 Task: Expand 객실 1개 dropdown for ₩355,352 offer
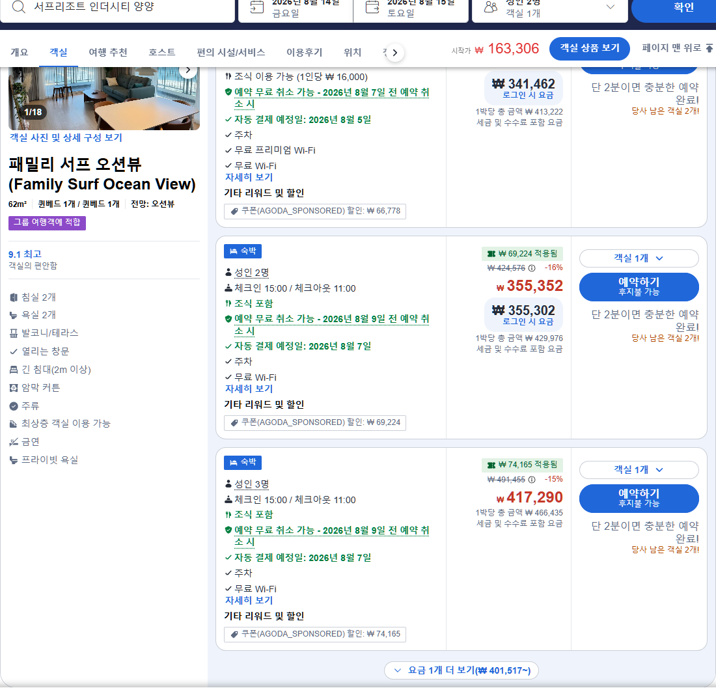tap(639, 258)
